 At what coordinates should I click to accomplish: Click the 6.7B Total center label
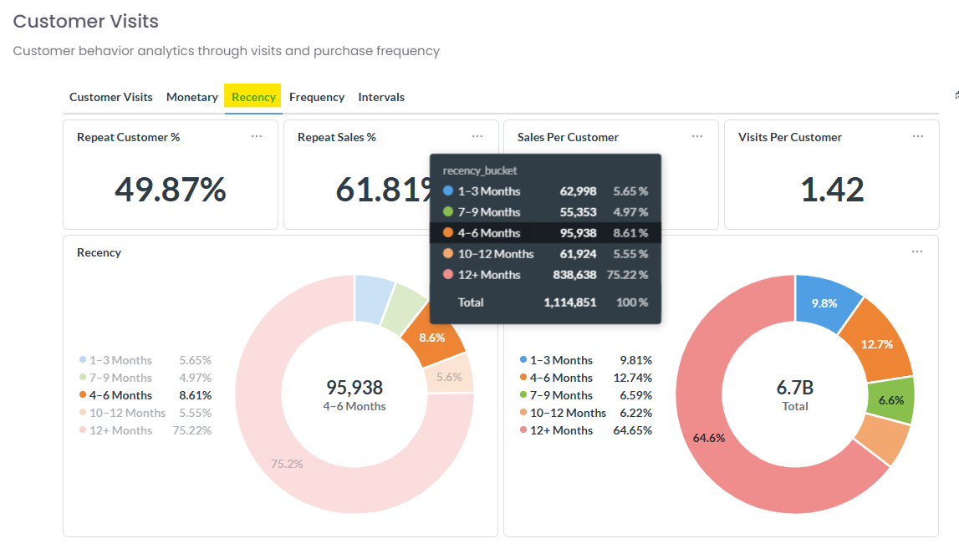coord(795,394)
